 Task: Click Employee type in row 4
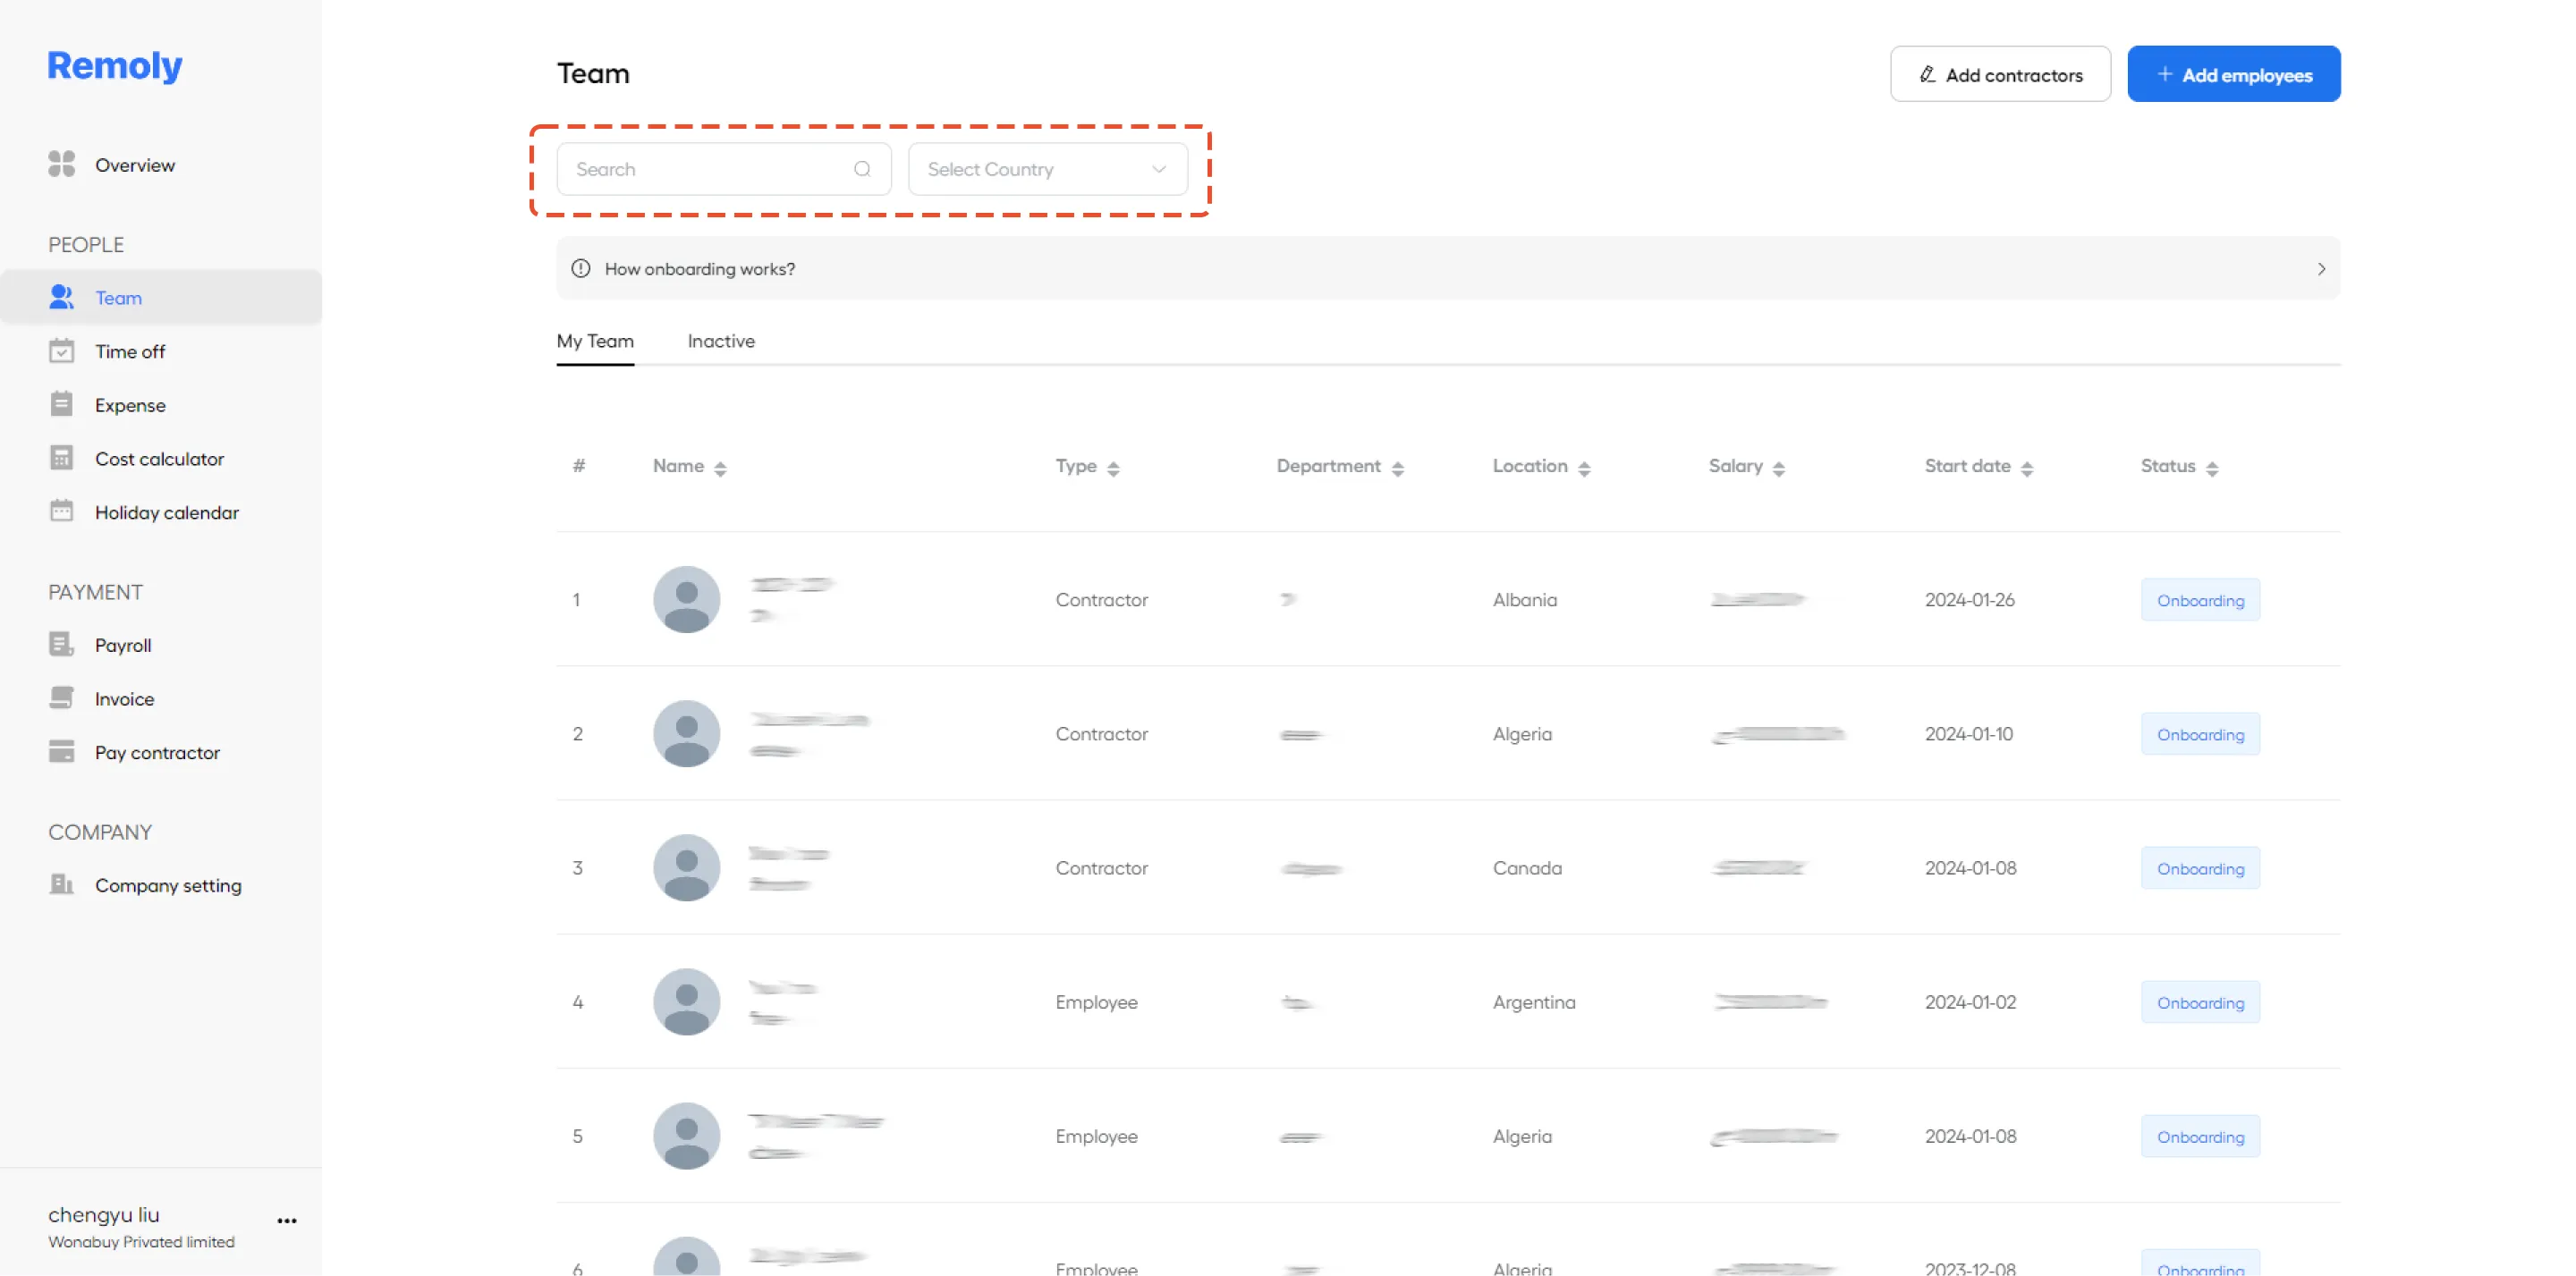pos(1097,1002)
